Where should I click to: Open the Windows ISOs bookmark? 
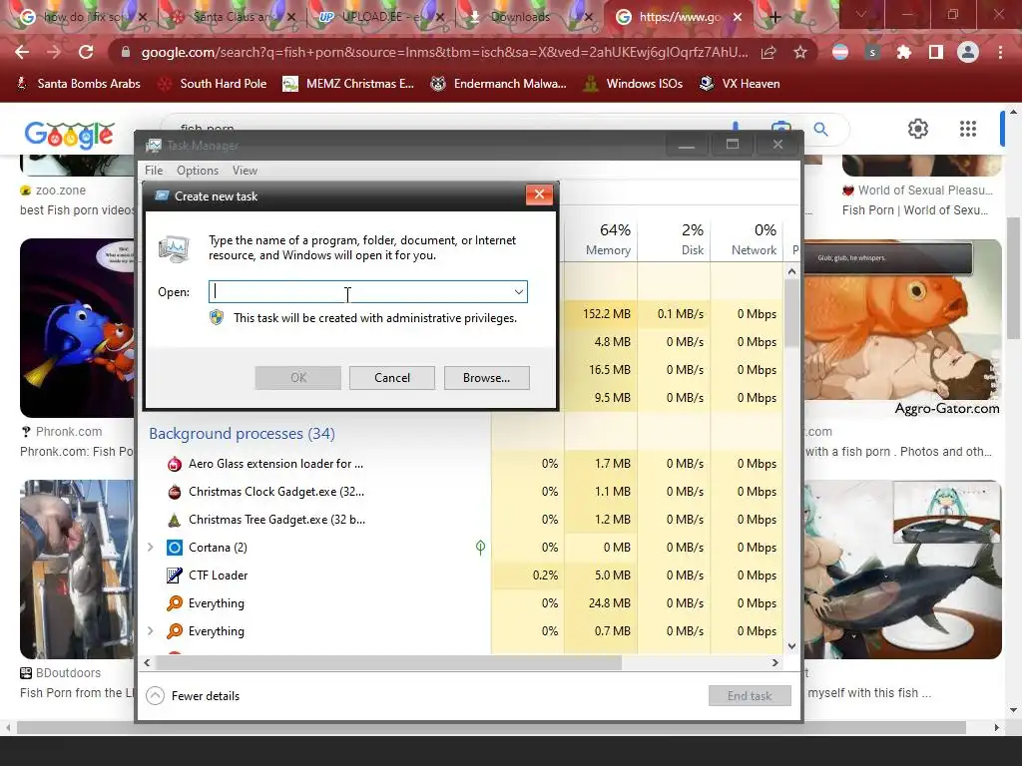634,84
